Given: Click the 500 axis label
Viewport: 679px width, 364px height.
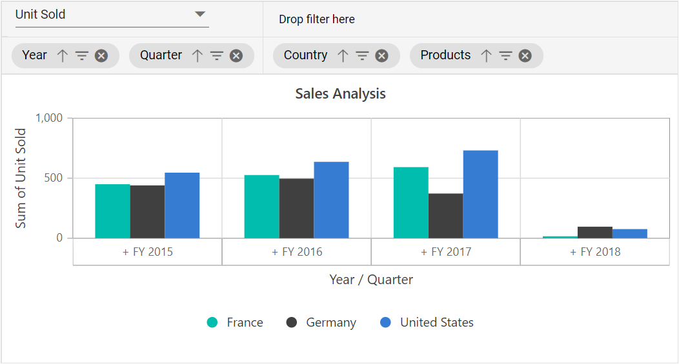Looking at the screenshot, I should coord(54,178).
